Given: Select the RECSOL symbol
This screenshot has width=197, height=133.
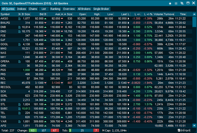Looking at the screenshot, I should pyautogui.click(x=6, y=87).
